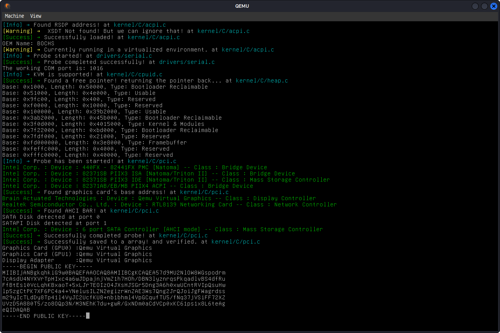Click the 'Base: 0xf0000' Reserved row
Screen dimensions: 500x333
click(x=83, y=105)
